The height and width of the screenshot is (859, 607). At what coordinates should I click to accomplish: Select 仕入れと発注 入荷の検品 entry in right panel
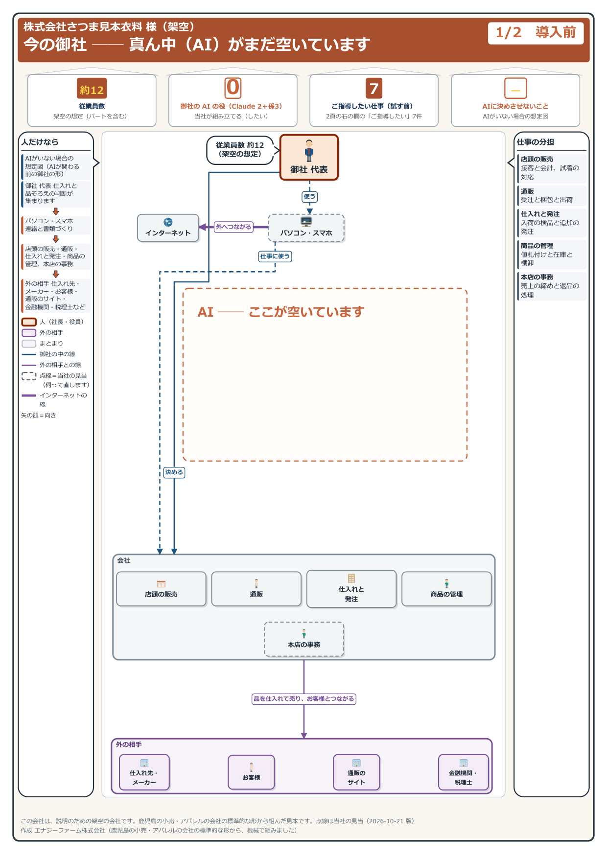point(552,223)
